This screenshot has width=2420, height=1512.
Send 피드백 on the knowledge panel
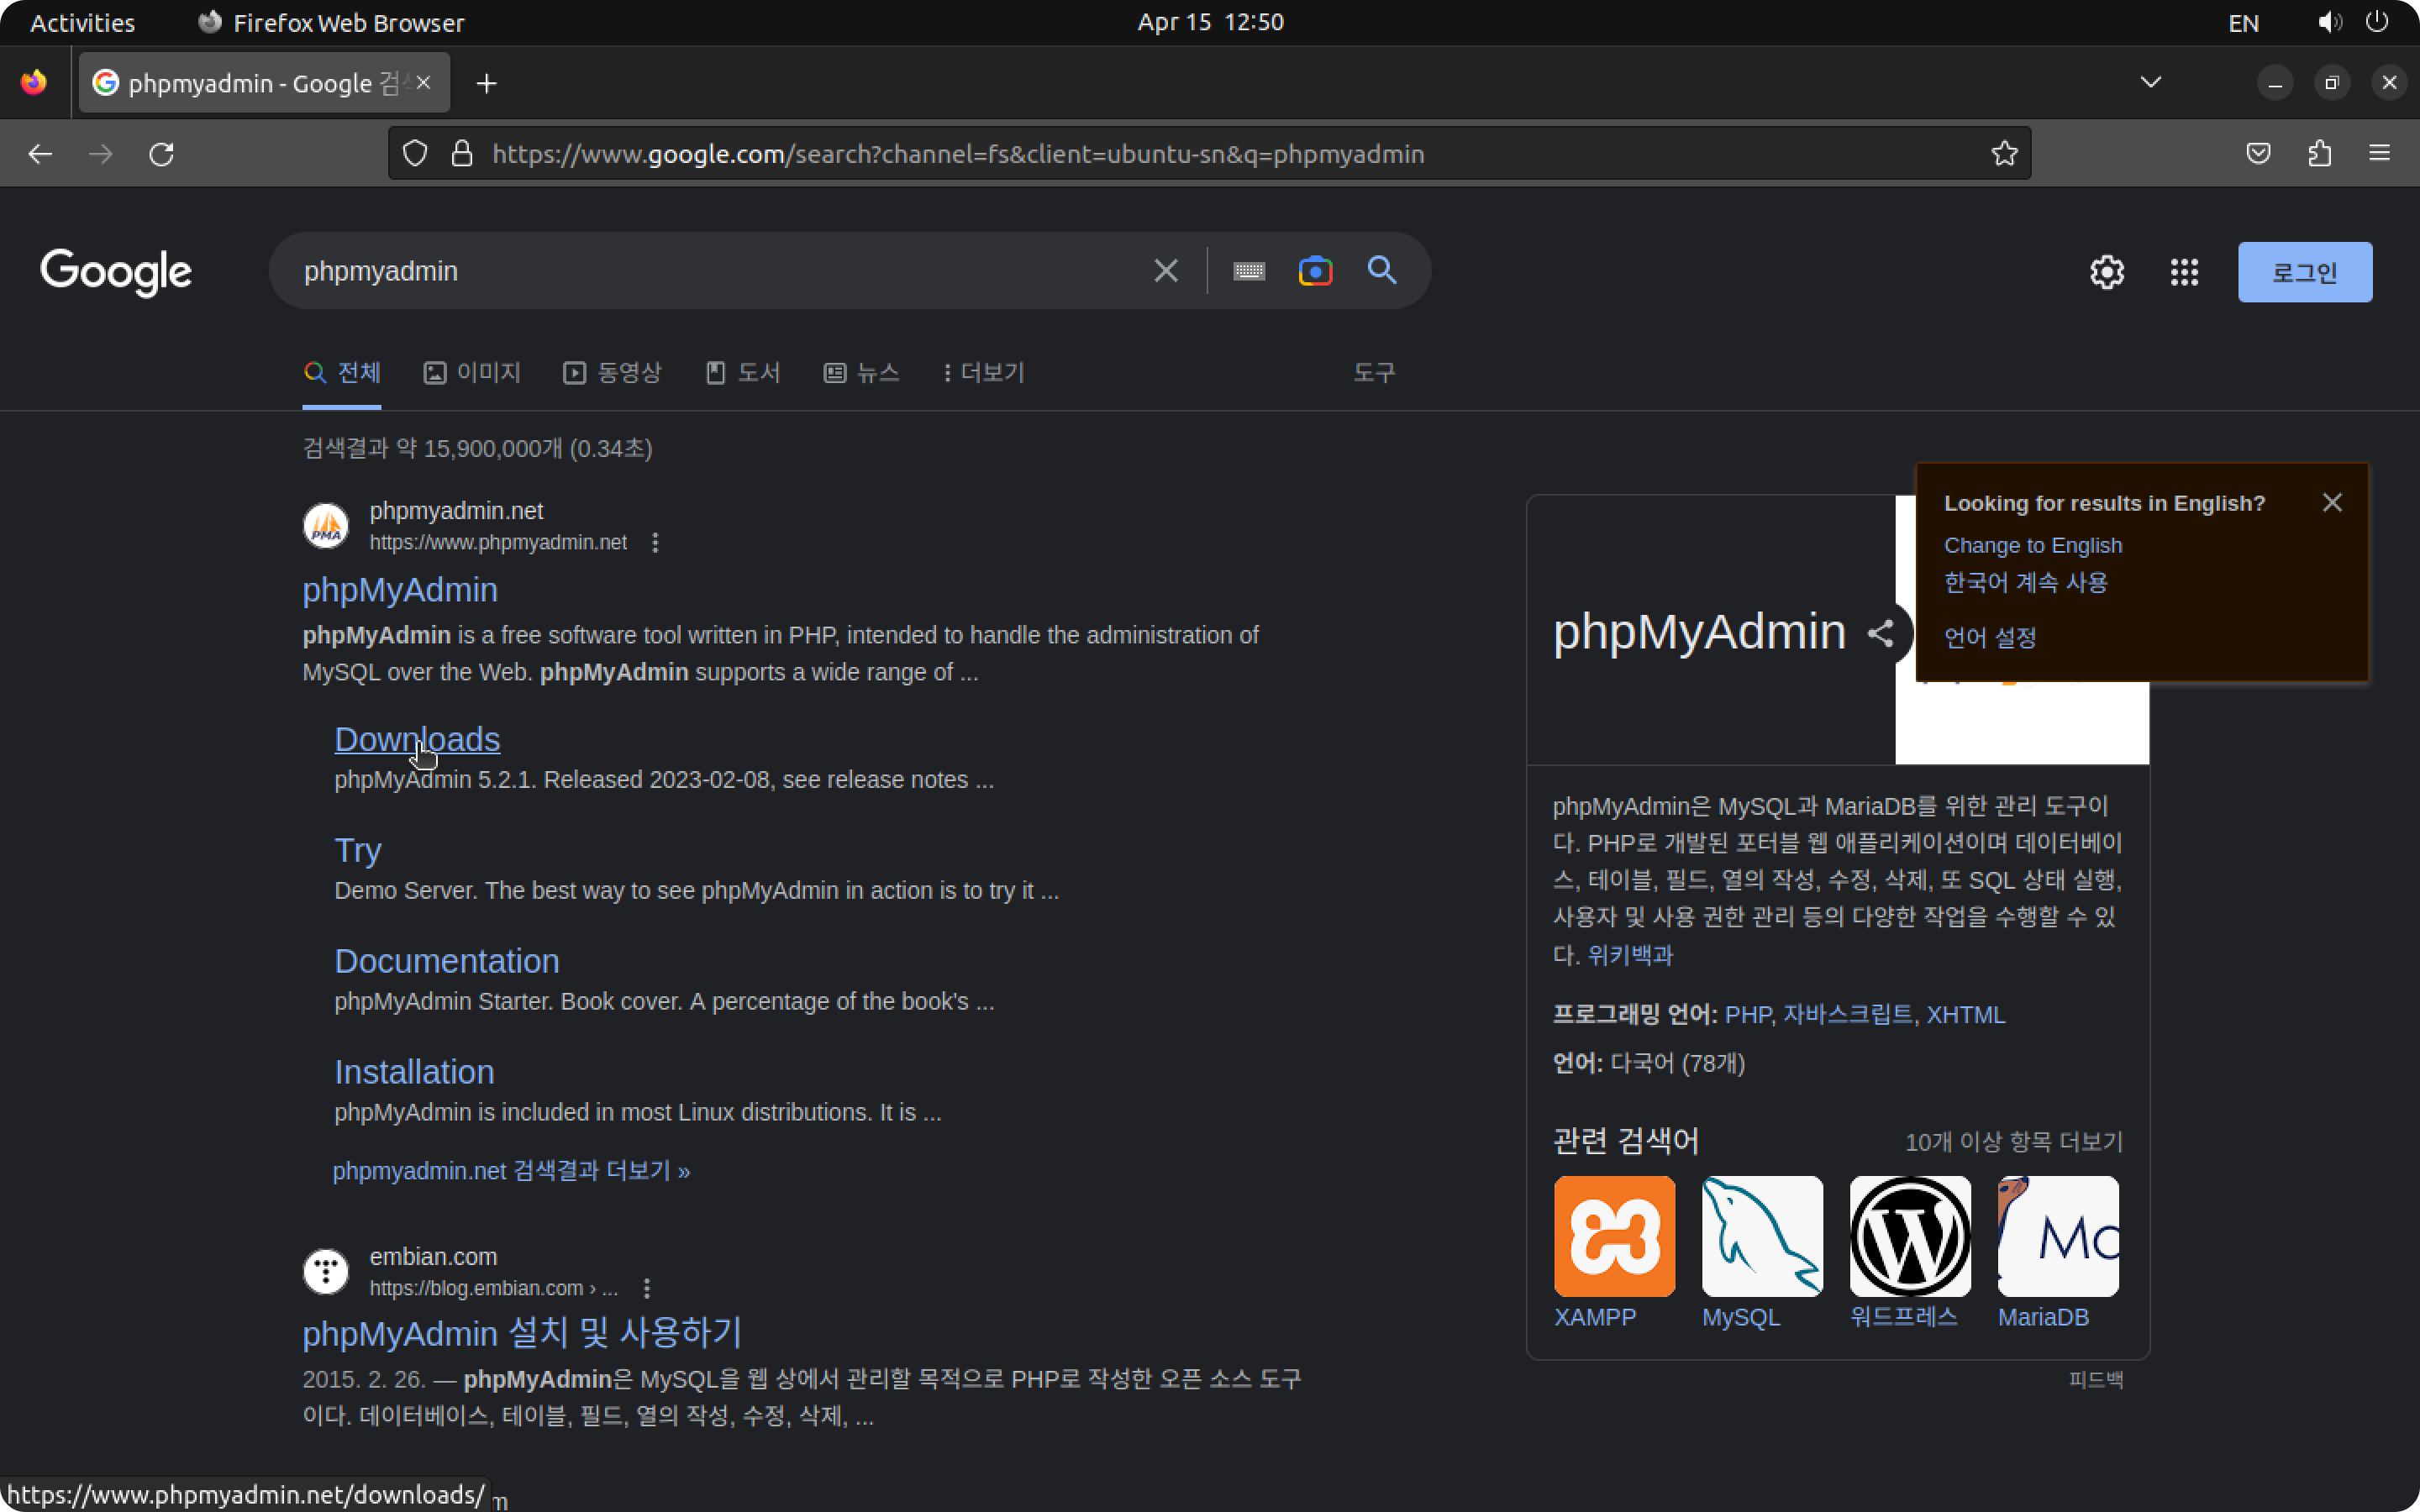point(2096,1379)
